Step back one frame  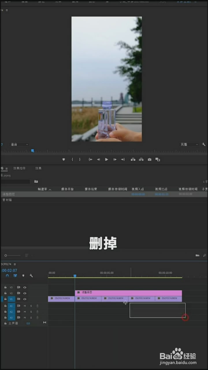pos(99,160)
